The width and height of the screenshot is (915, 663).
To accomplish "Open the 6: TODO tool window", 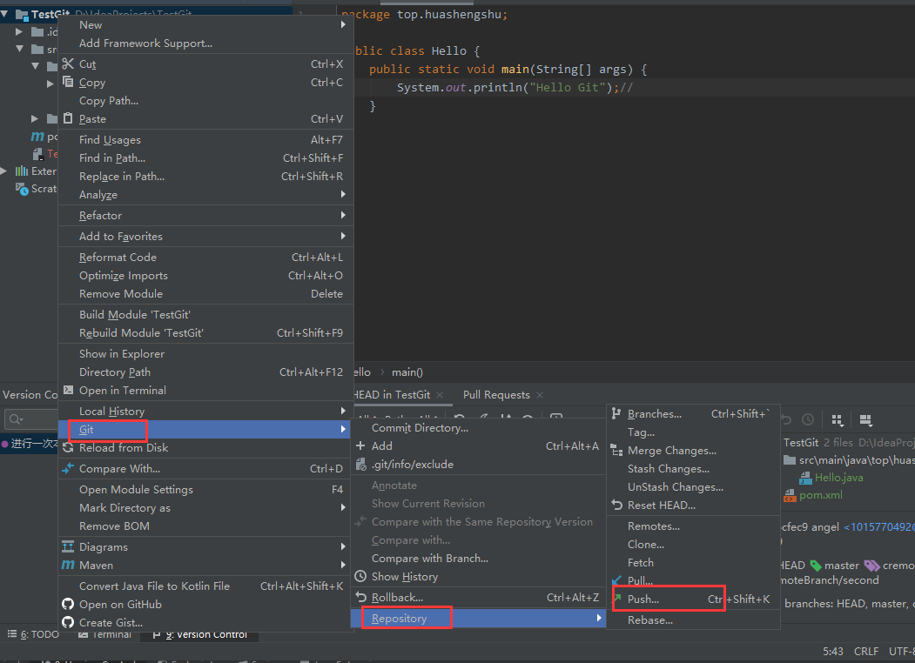I will [x=33, y=633].
